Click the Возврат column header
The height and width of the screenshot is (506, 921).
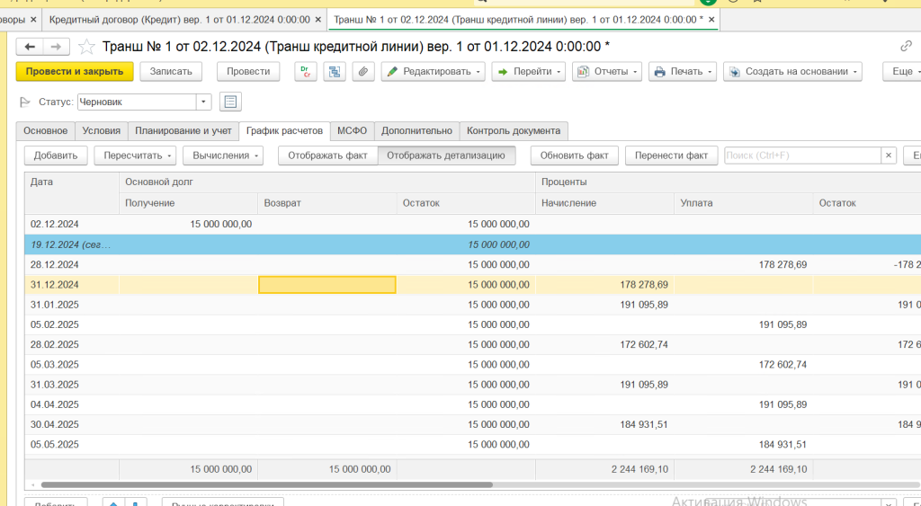(x=327, y=203)
